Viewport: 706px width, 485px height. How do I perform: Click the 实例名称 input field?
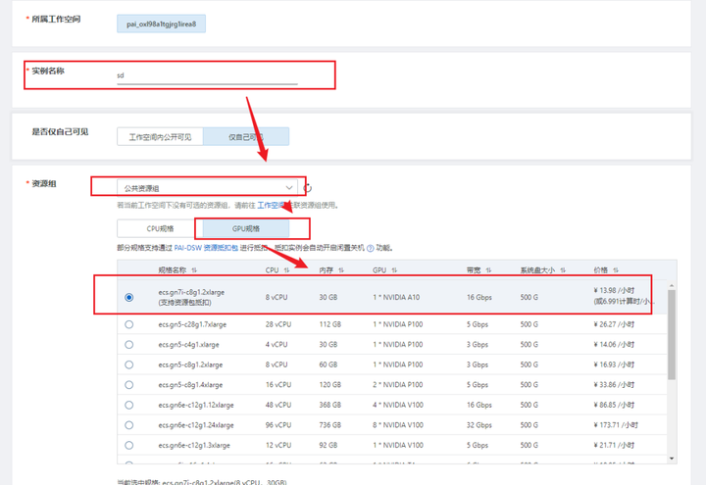pyautogui.click(x=206, y=74)
